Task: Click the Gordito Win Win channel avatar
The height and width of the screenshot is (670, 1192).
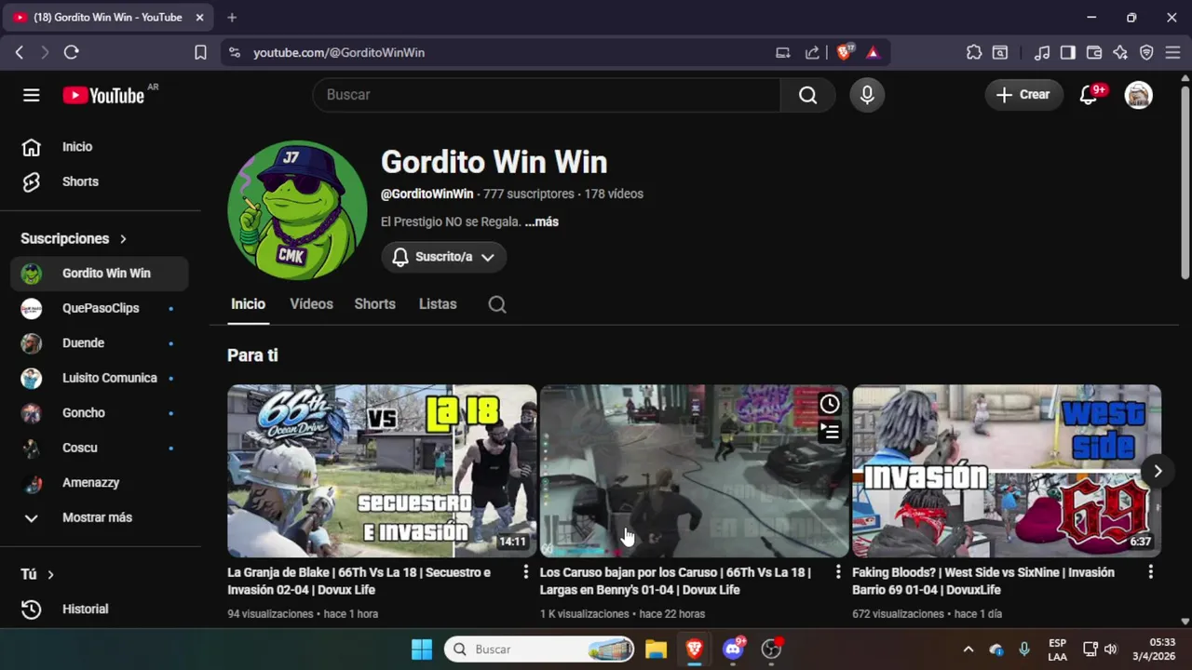Action: (x=298, y=210)
